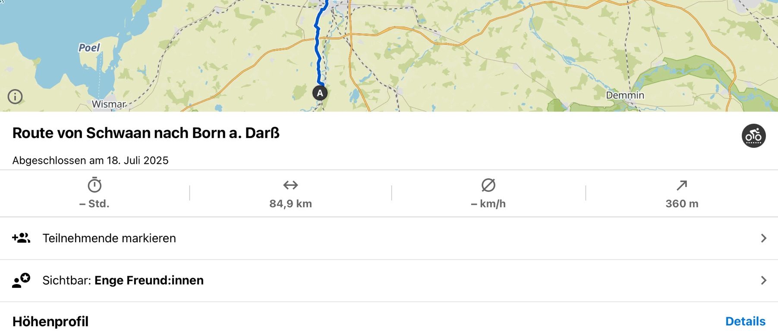Tap the elevation gain arrow icon

[682, 185]
